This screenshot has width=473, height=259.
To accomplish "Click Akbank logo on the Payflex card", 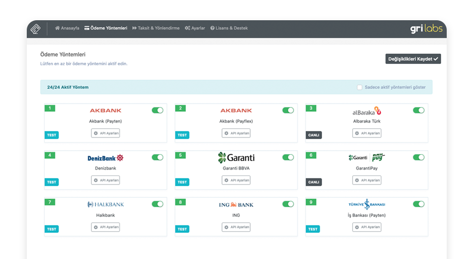I will point(236,110).
